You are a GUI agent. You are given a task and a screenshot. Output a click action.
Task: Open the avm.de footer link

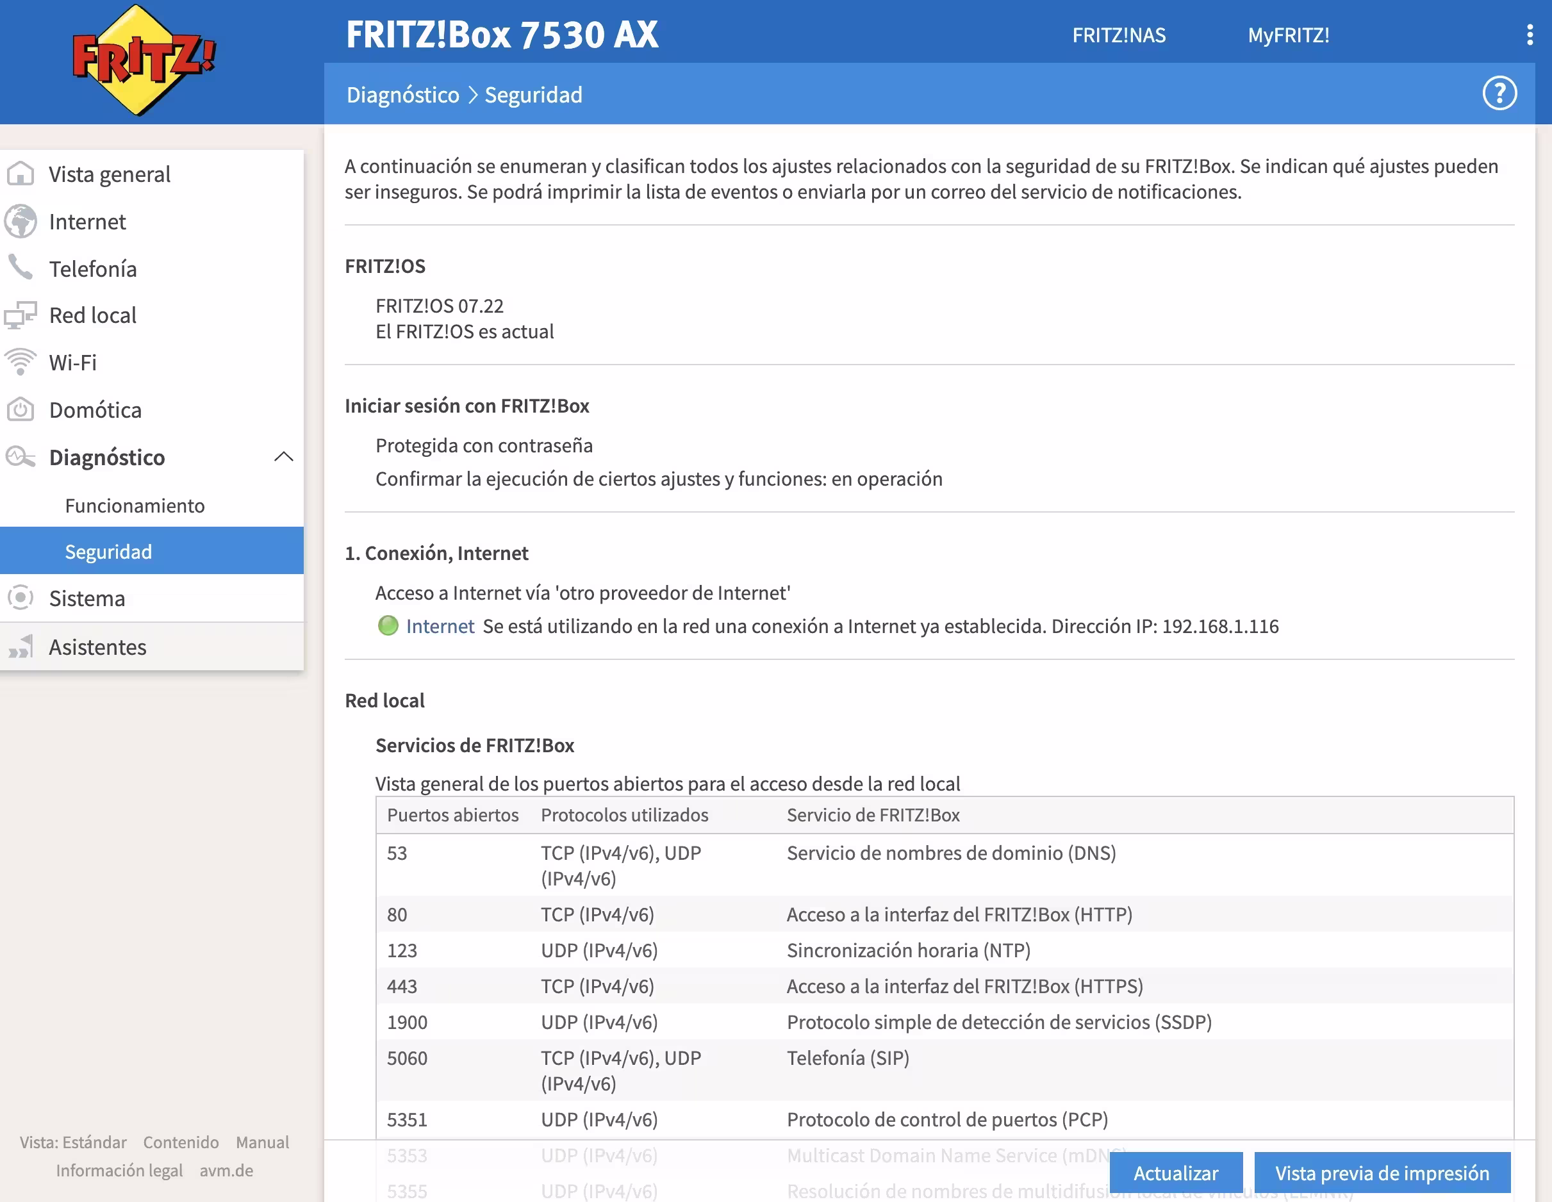(226, 1171)
